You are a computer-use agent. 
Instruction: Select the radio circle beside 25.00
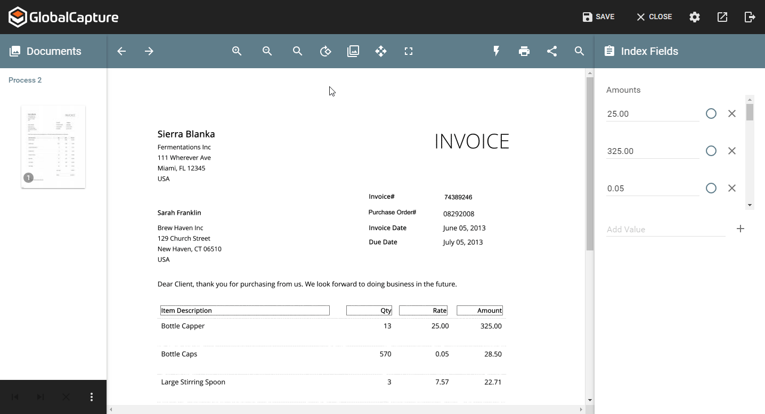tap(711, 113)
